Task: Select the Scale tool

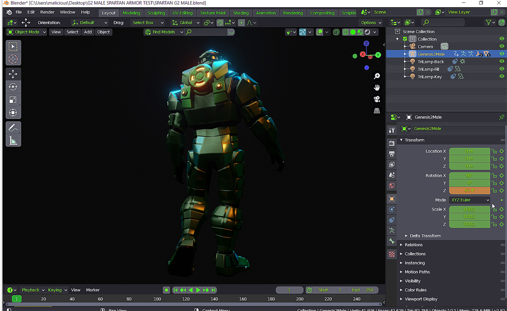Action: [13, 100]
